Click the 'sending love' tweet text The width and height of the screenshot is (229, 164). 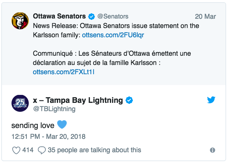(33, 125)
